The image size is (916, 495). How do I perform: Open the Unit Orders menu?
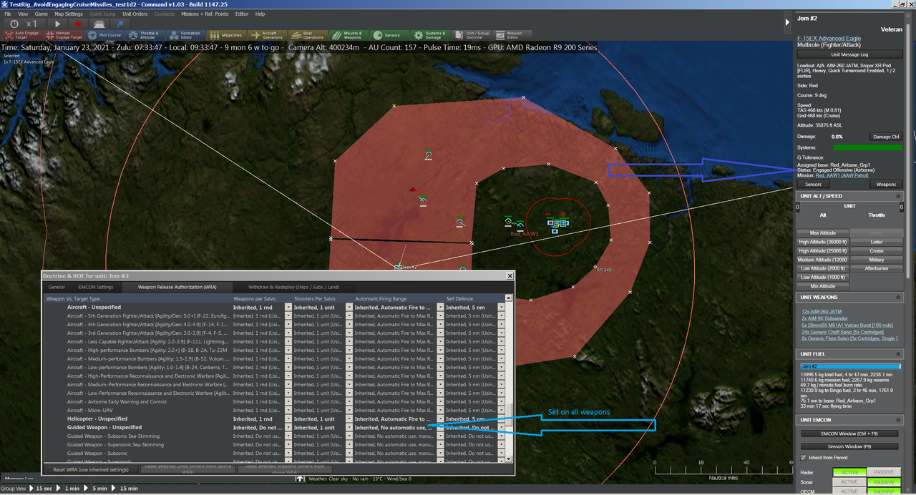point(135,14)
